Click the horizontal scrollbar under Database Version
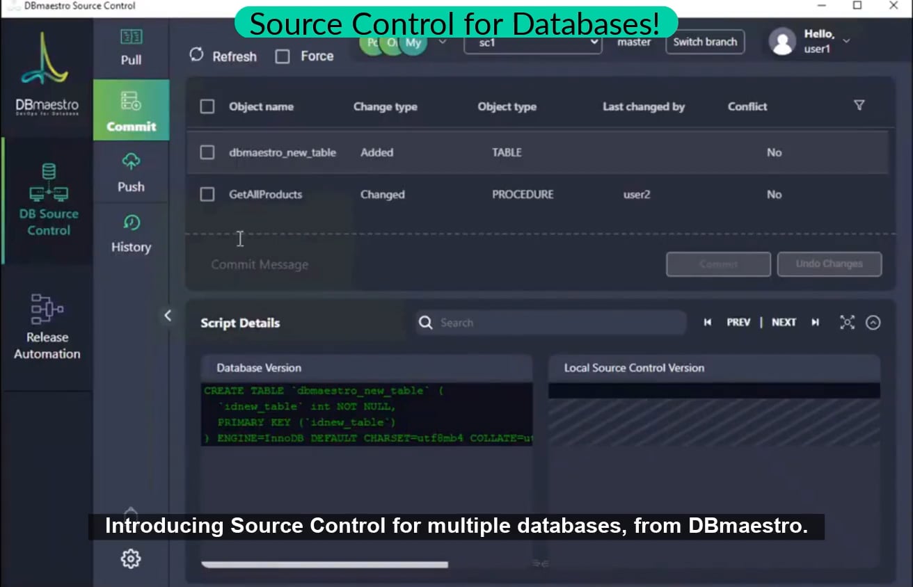 [x=324, y=565]
